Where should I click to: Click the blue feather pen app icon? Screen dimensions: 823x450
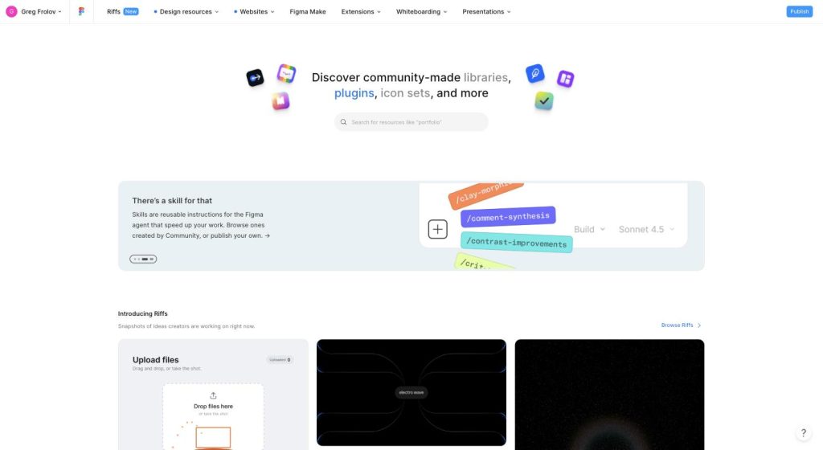[x=535, y=73]
